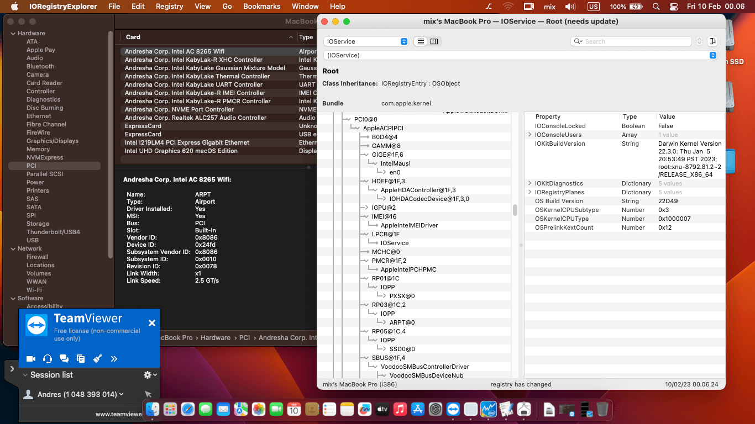
Task: Open the Bookmarks menu
Action: (261, 7)
